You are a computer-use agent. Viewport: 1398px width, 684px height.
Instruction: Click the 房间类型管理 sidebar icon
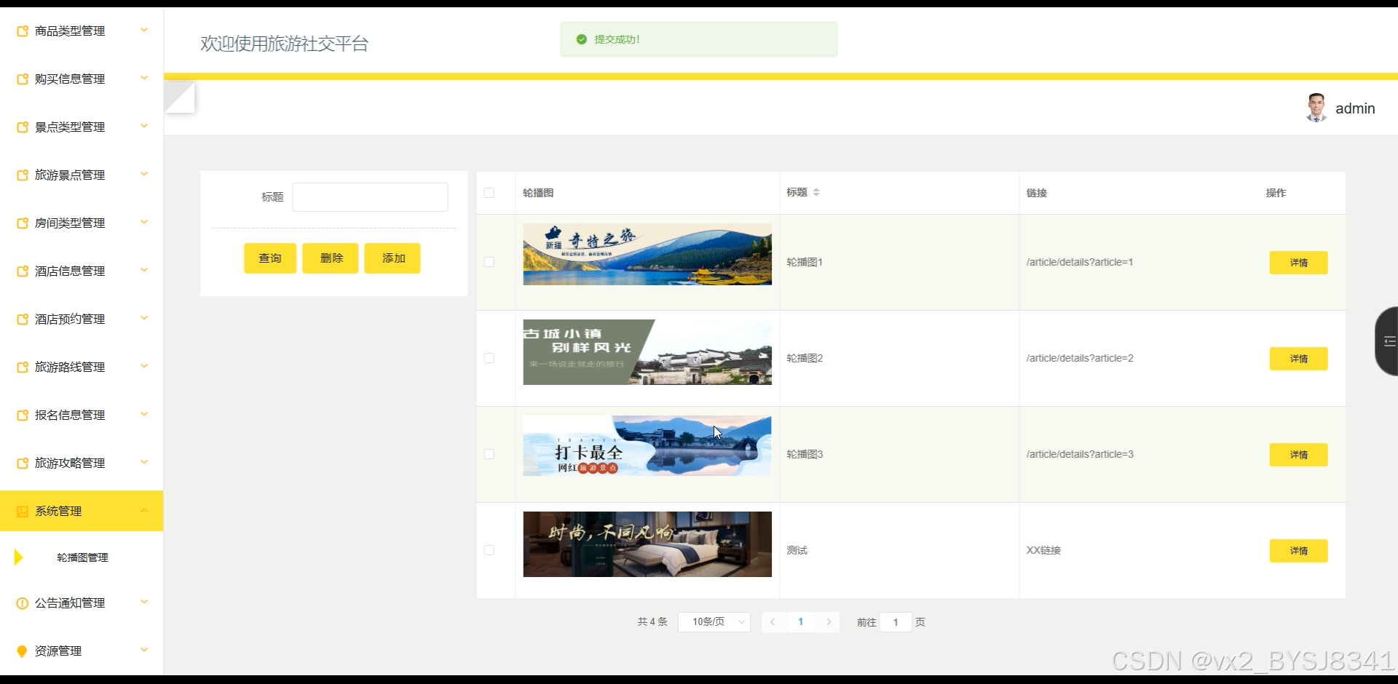(x=23, y=223)
